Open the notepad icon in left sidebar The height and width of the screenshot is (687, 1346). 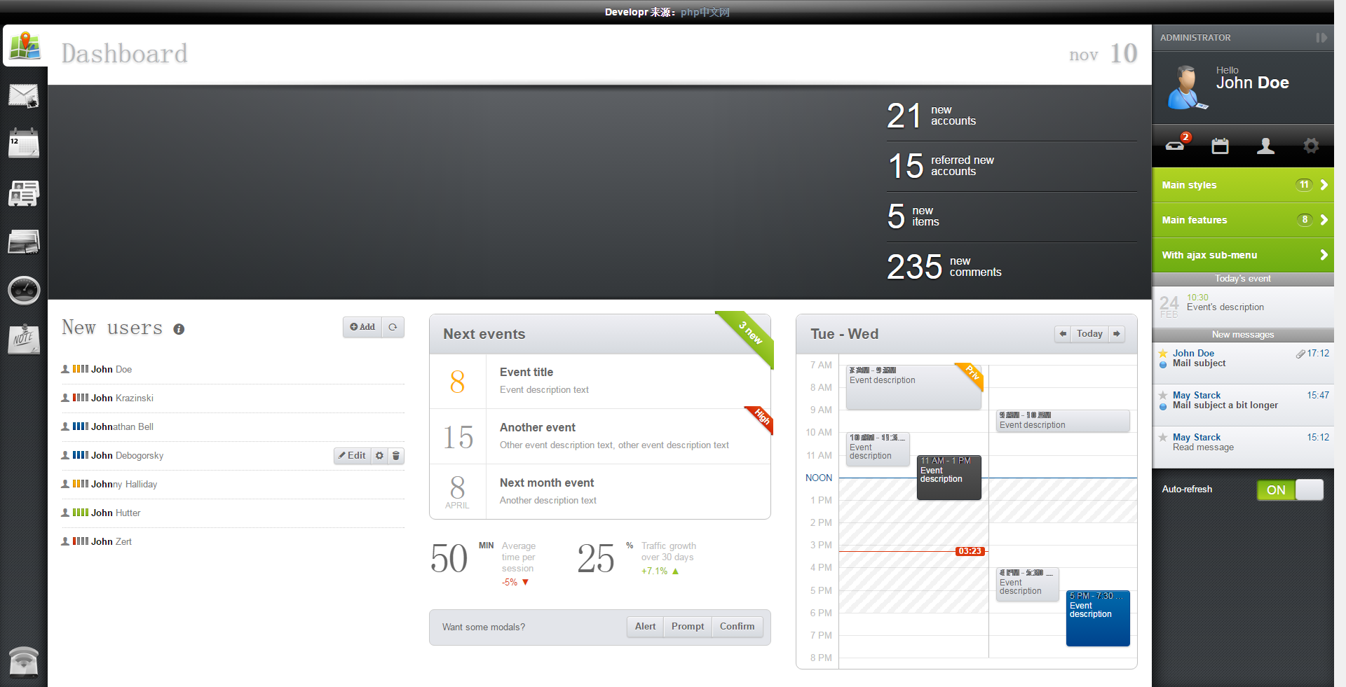(24, 340)
